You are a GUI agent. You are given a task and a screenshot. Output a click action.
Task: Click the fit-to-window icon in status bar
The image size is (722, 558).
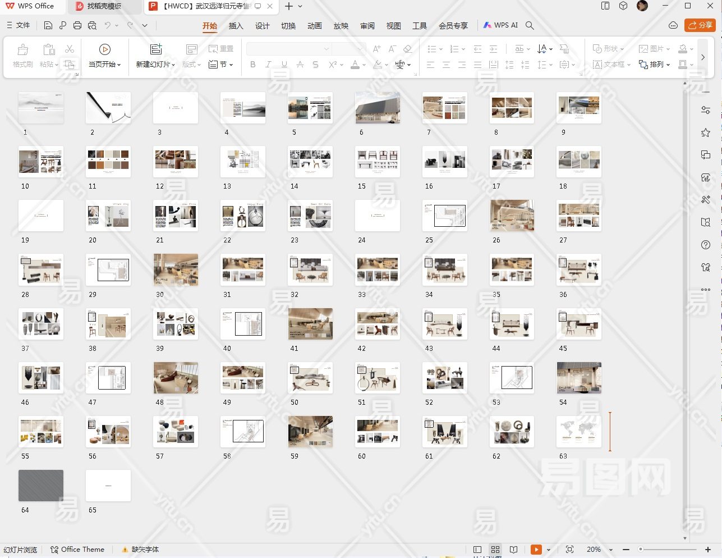tap(569, 550)
